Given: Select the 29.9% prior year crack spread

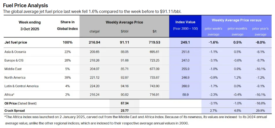Looking at the screenshot, I should click(260, 111).
